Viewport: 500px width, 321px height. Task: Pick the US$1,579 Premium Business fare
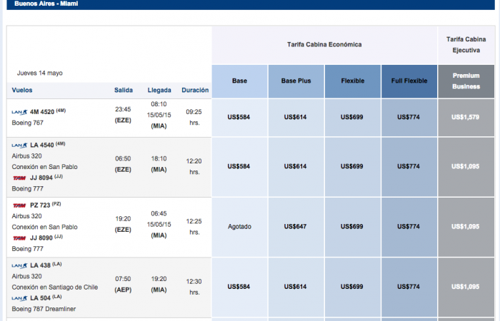click(466, 118)
